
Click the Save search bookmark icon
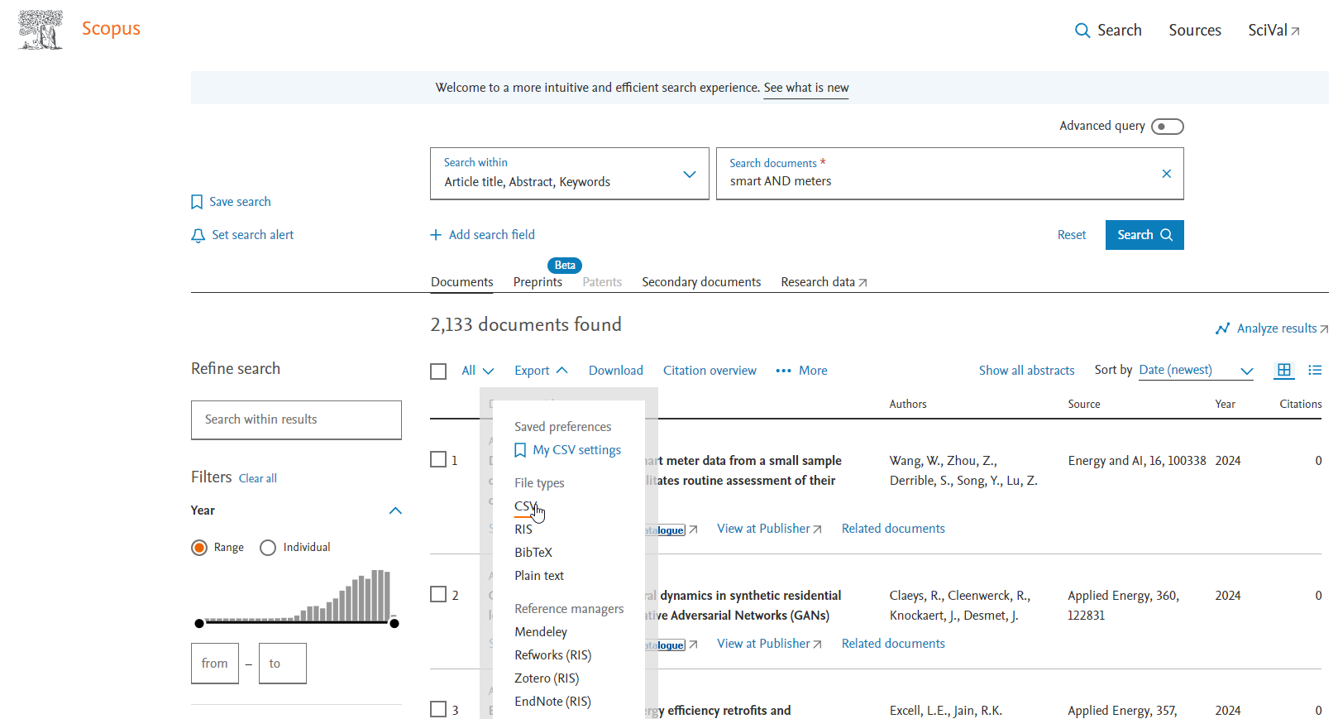pyautogui.click(x=197, y=202)
